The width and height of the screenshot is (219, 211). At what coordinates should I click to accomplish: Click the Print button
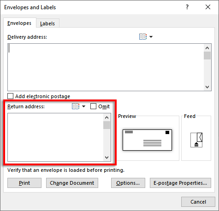tap(24, 183)
